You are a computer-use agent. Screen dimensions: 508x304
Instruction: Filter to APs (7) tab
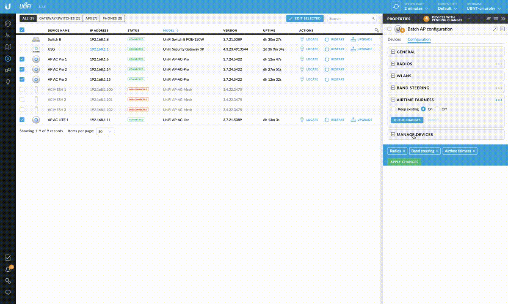(x=91, y=19)
